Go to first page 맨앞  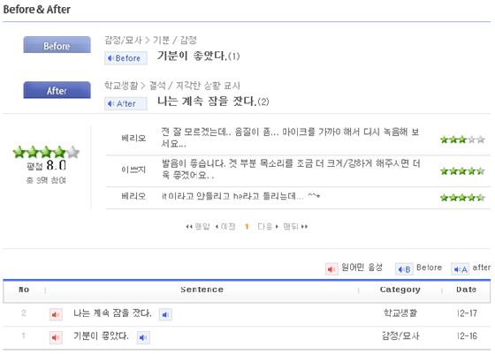click(198, 226)
